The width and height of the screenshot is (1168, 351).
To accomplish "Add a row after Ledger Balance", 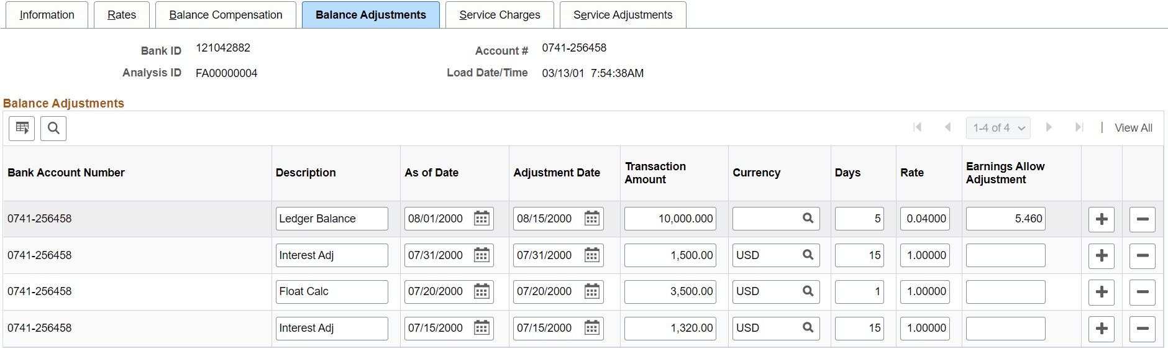I will click(1102, 219).
